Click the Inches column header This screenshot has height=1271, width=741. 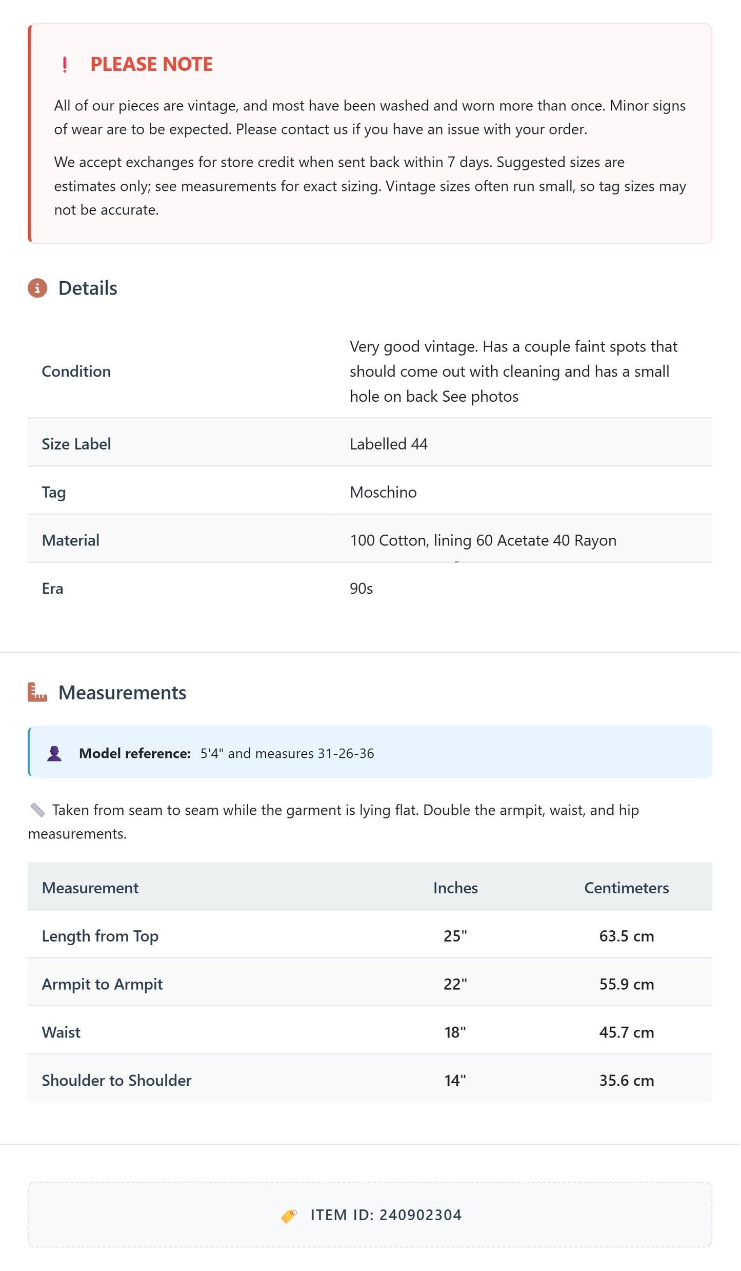455,888
